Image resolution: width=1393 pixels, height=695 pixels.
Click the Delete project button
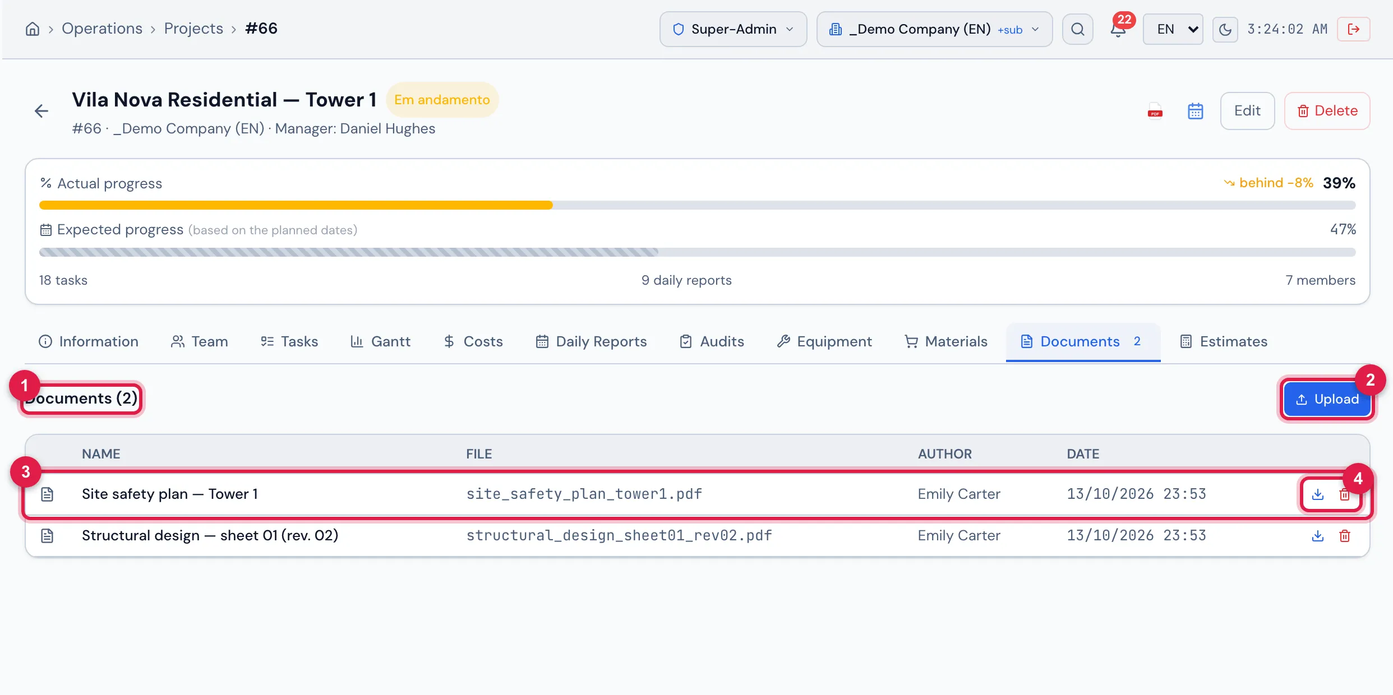pyautogui.click(x=1327, y=111)
